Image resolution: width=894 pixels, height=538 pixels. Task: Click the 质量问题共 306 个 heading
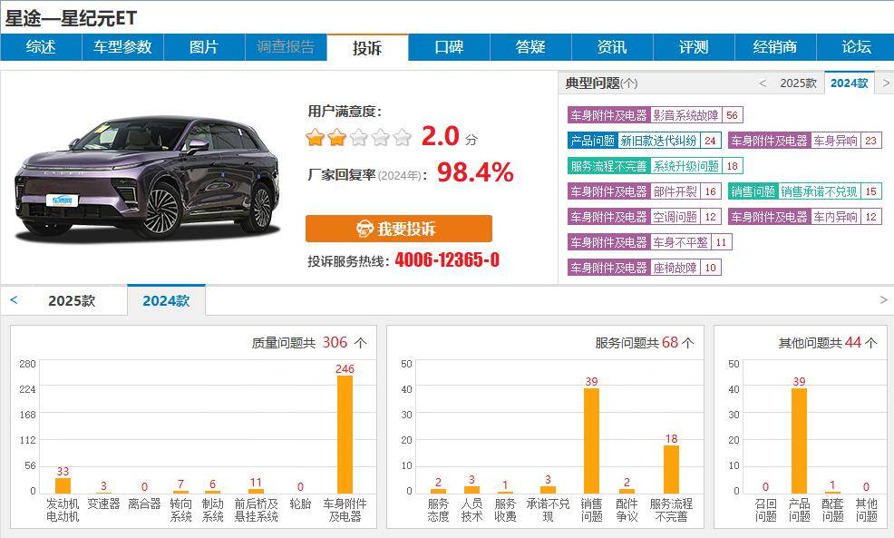click(x=309, y=342)
